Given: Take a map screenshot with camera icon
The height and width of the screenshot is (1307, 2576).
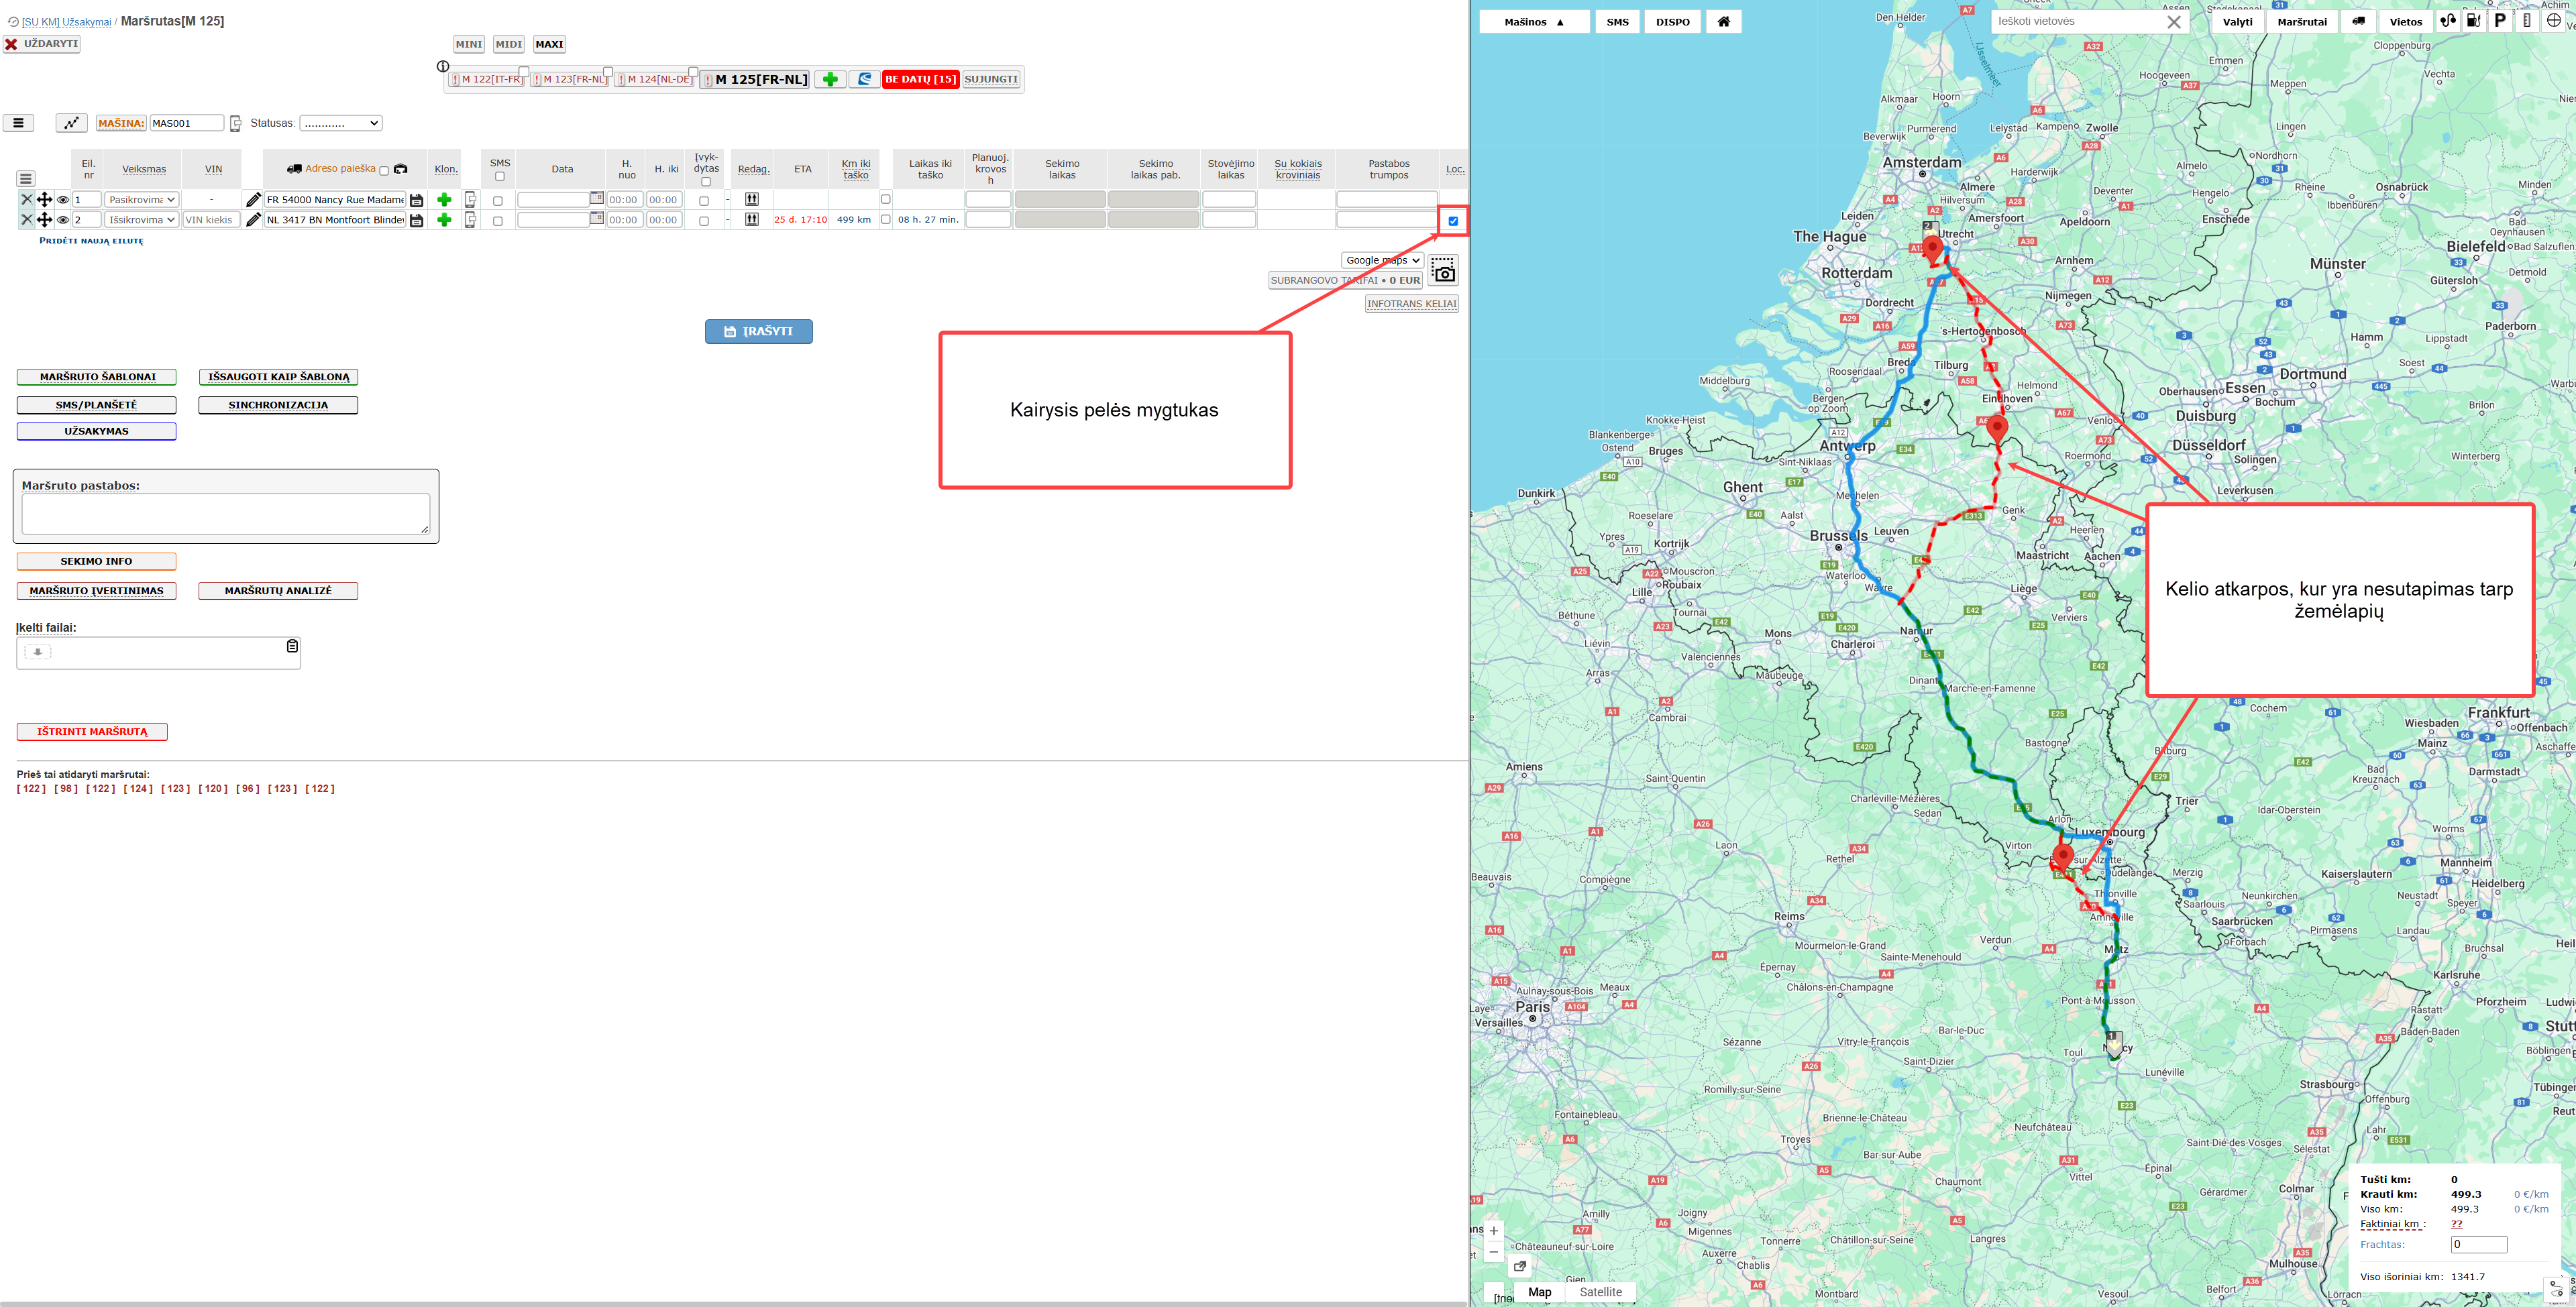Looking at the screenshot, I should click(1443, 271).
